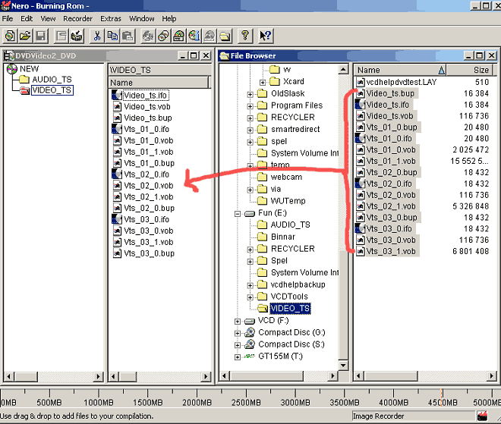Start the Write CD burn icon

[77, 36]
